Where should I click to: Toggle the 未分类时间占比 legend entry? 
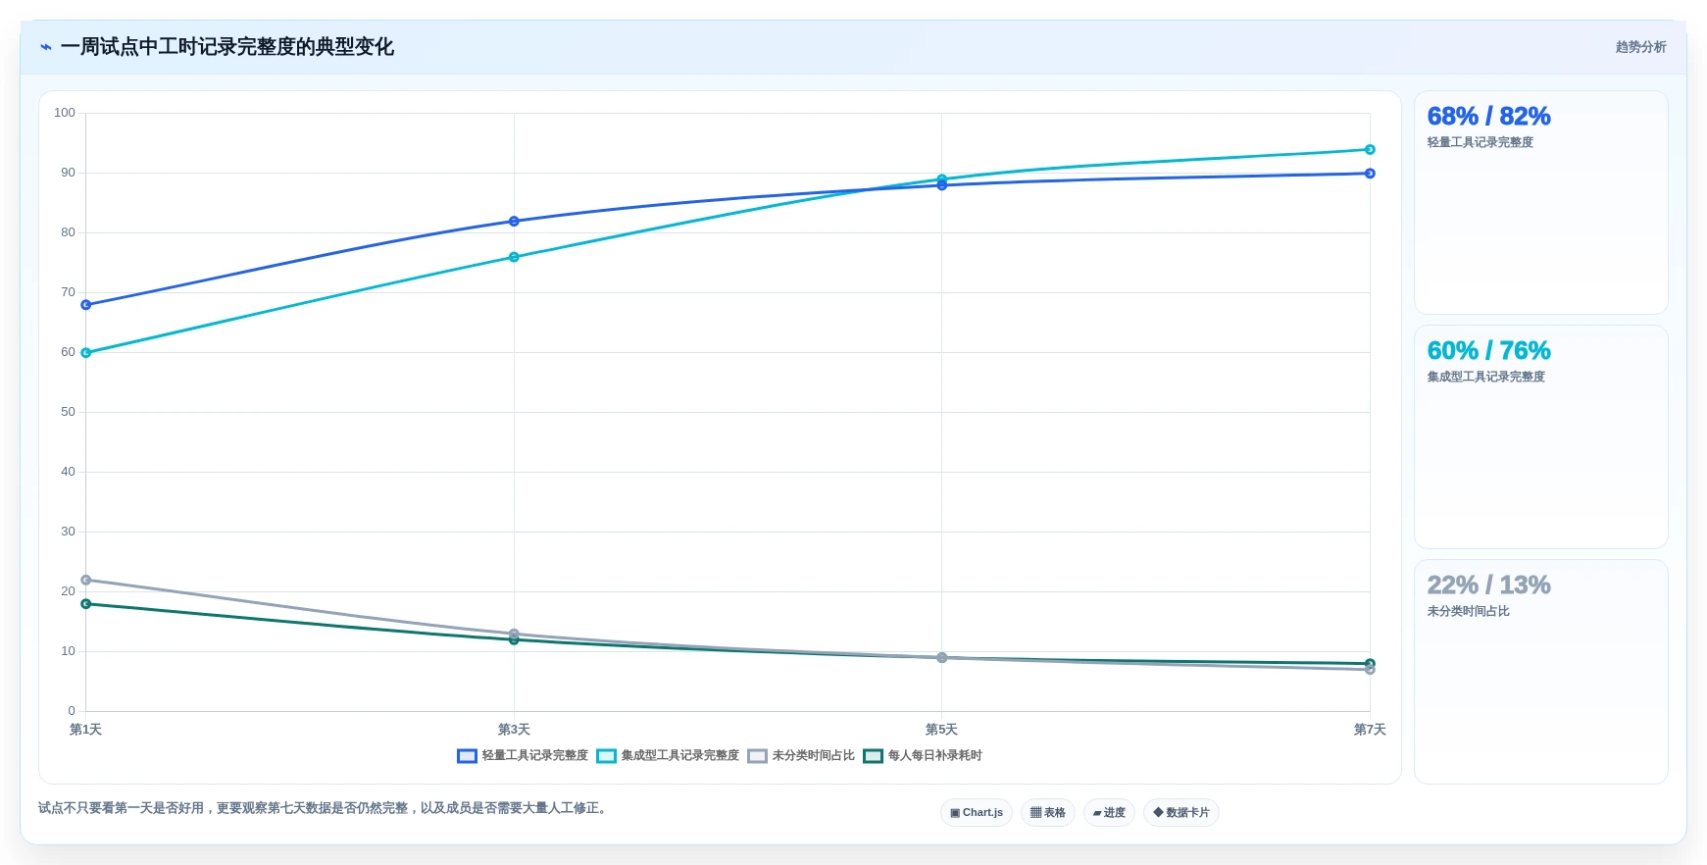click(801, 755)
